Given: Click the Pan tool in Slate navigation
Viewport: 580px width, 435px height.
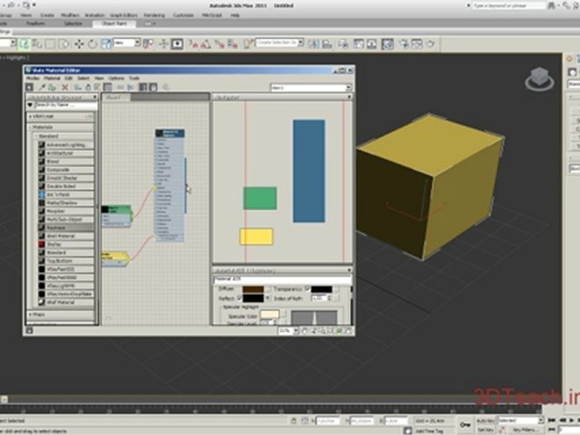Looking at the screenshot, I should tap(304, 330).
